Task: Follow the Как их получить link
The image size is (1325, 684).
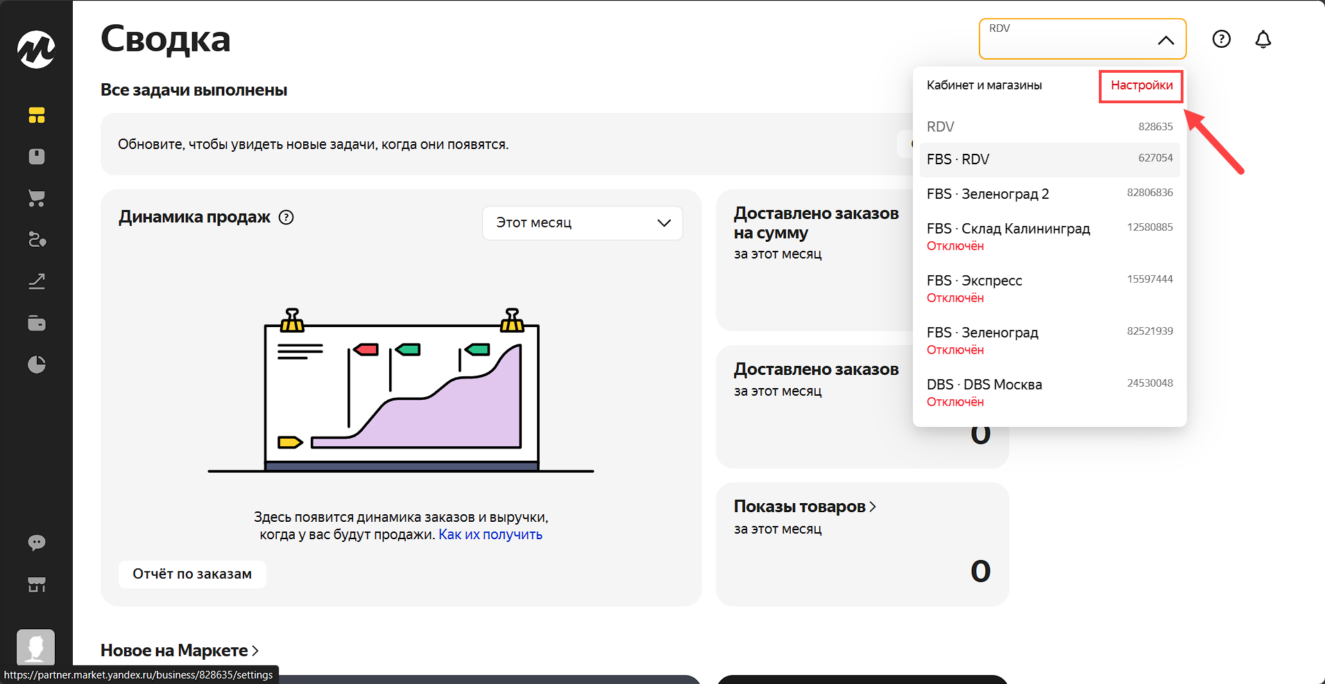Action: pyautogui.click(x=490, y=535)
